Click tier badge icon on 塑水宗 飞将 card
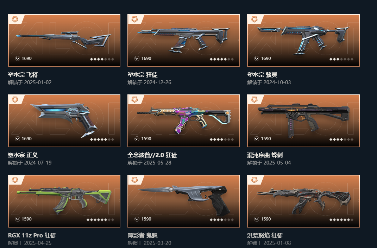The width and height of the screenshot is (377, 248). (x=15, y=19)
